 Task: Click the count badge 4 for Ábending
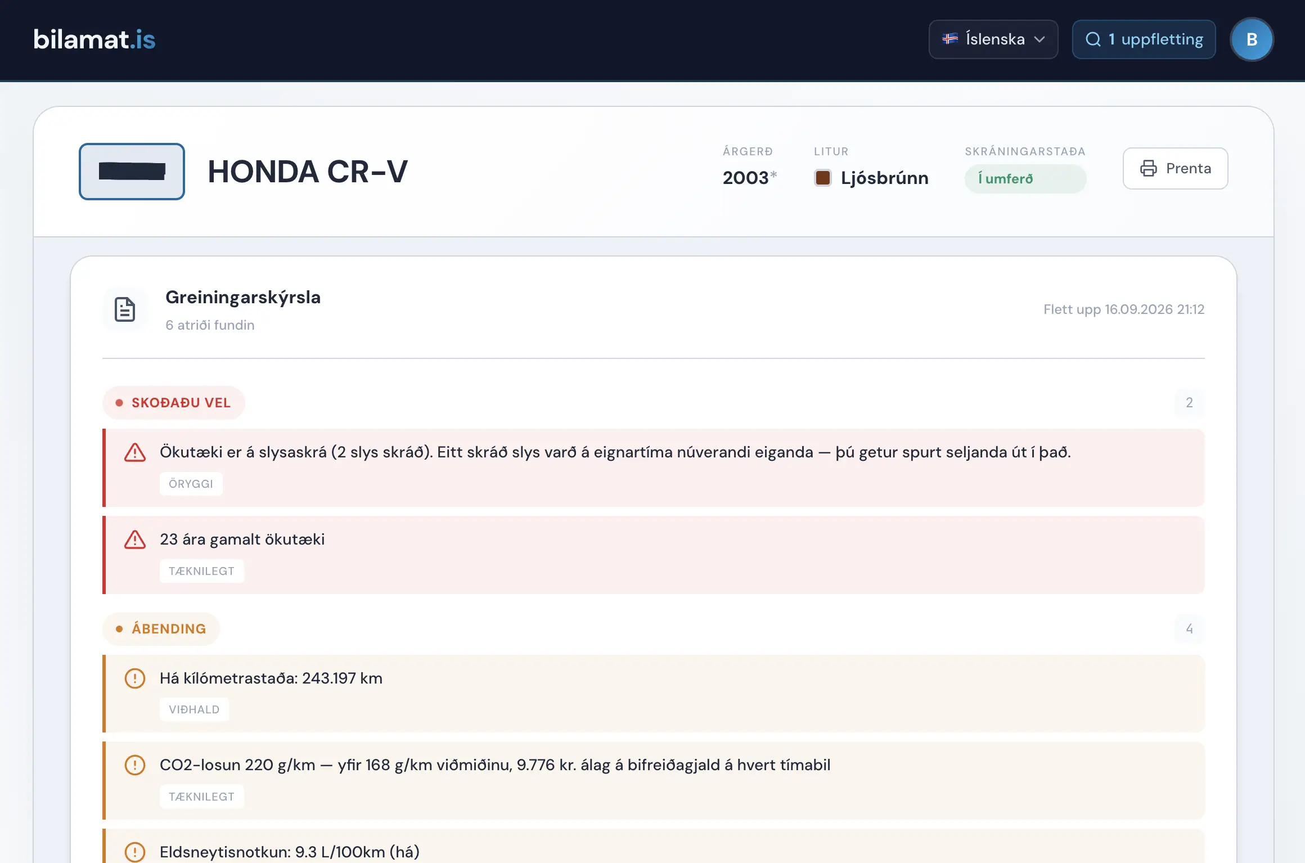pyautogui.click(x=1189, y=629)
